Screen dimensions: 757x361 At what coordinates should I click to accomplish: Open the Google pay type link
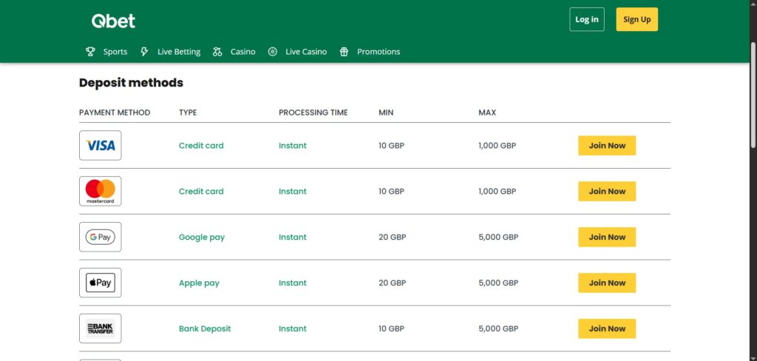coord(202,237)
